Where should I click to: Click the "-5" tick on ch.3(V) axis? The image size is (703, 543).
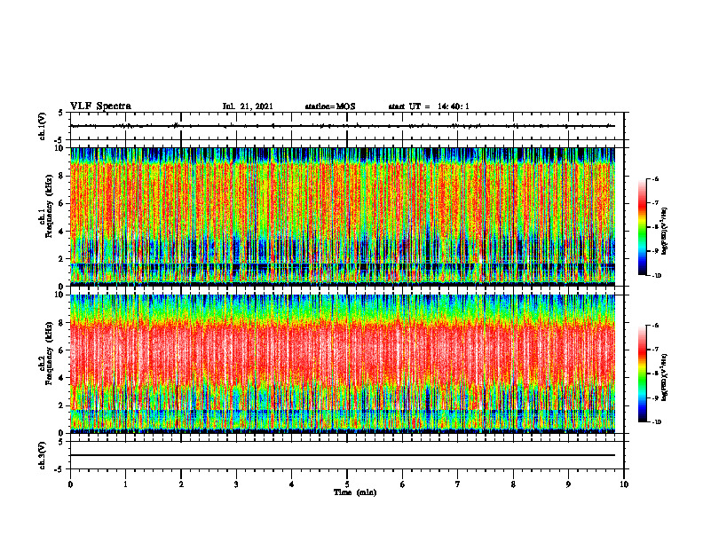[x=60, y=469]
